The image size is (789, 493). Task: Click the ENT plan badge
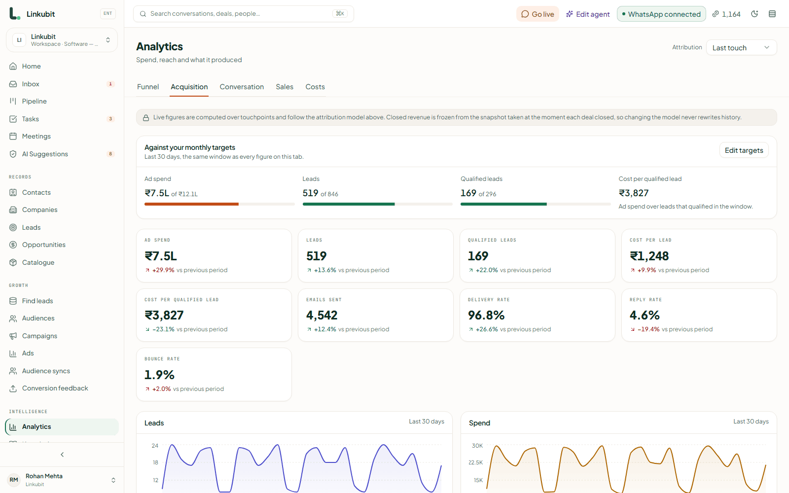pos(108,13)
